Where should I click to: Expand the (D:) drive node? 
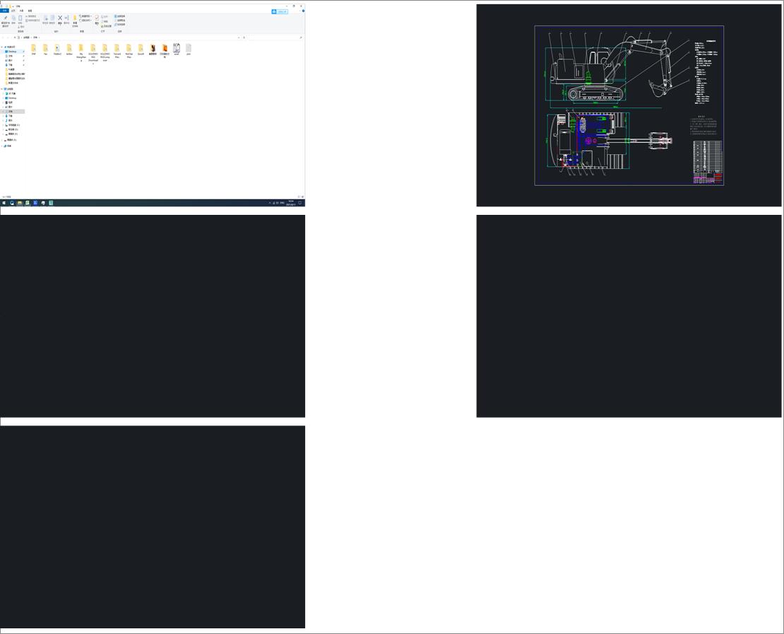[x=3, y=129]
